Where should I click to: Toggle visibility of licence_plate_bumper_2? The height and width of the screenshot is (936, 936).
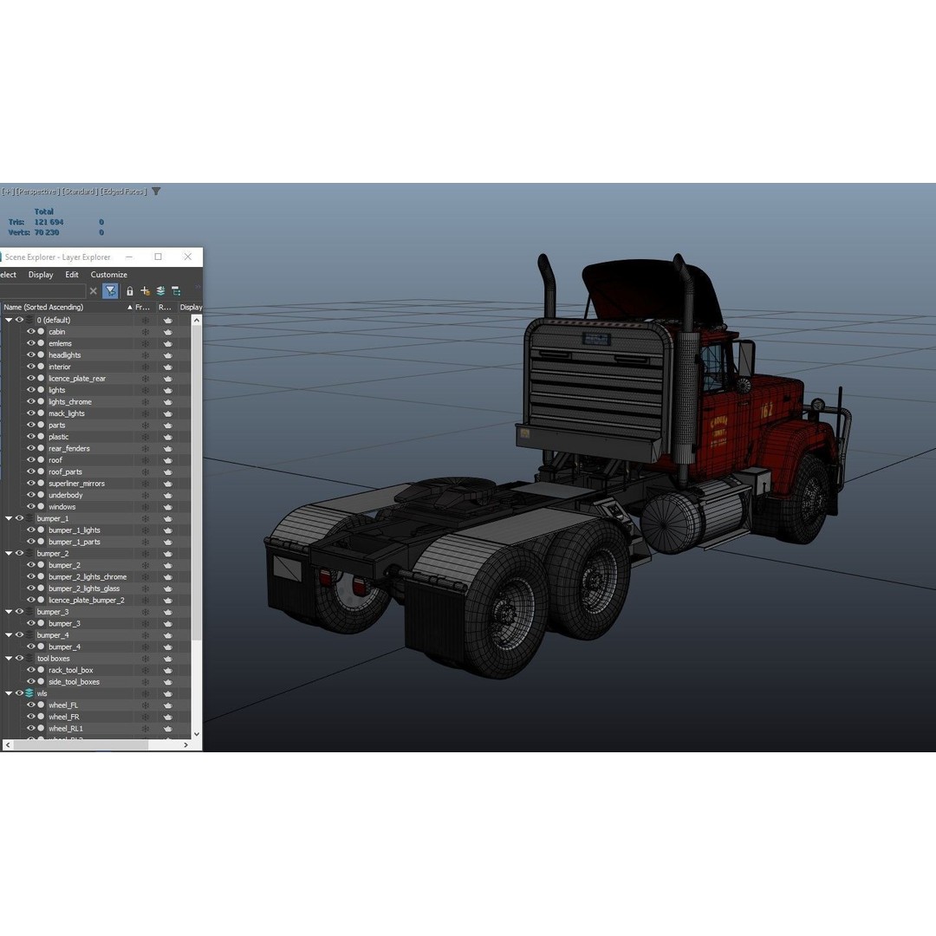click(31, 600)
